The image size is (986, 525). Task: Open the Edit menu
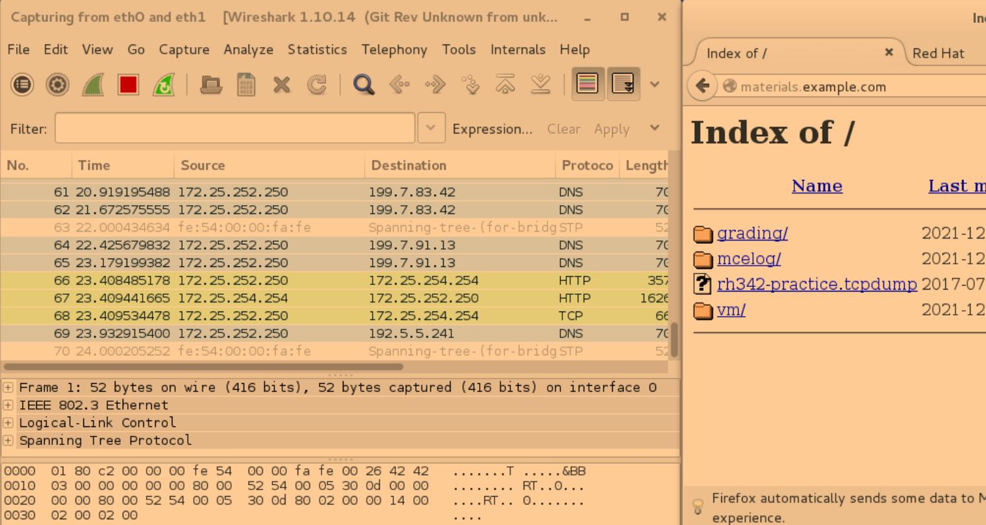point(56,50)
